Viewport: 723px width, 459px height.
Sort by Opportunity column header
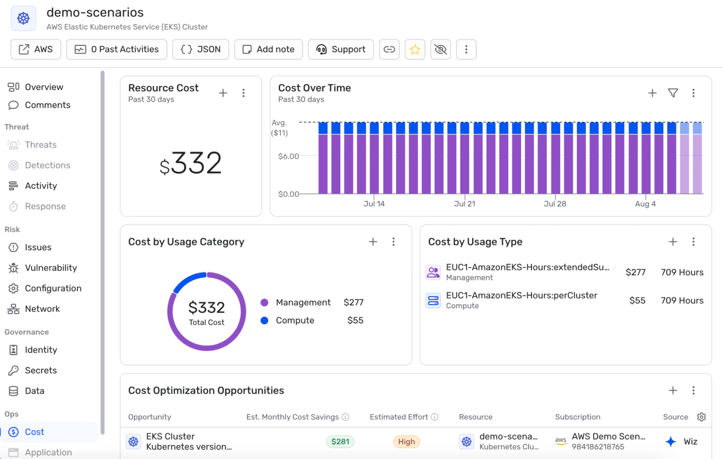[x=149, y=417]
